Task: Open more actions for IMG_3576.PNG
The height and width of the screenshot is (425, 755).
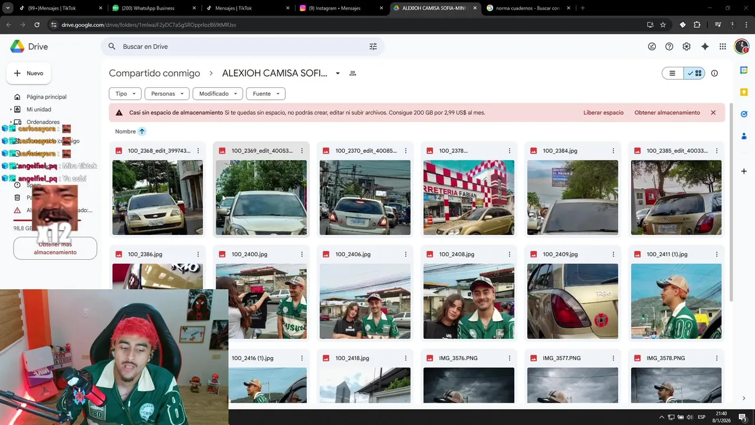Action: point(509,358)
